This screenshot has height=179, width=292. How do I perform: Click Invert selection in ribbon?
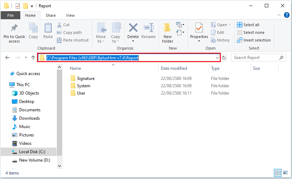coord(254,40)
